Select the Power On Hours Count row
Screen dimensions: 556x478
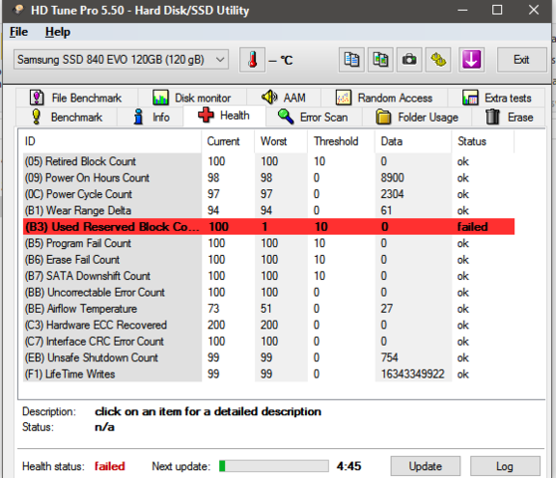(x=269, y=178)
